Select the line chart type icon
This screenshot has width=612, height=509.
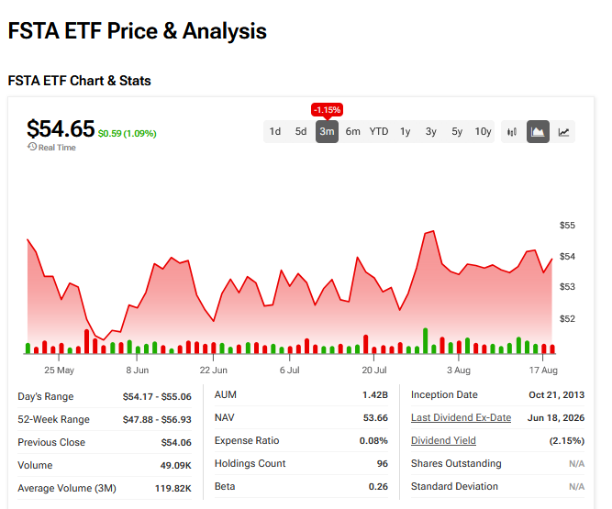[563, 132]
